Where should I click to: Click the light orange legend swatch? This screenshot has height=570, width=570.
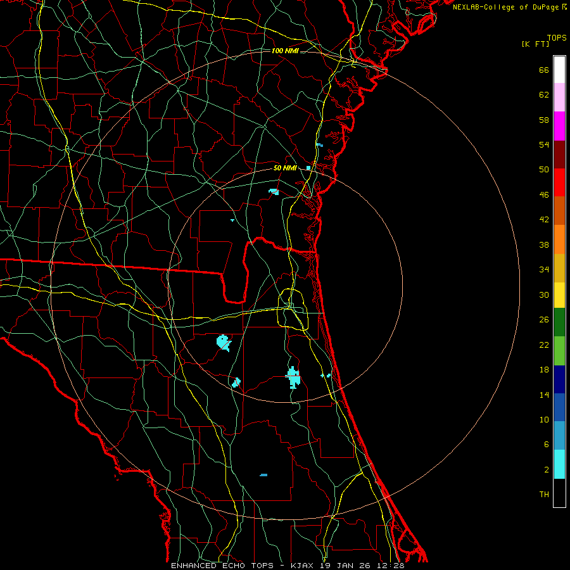(559, 239)
